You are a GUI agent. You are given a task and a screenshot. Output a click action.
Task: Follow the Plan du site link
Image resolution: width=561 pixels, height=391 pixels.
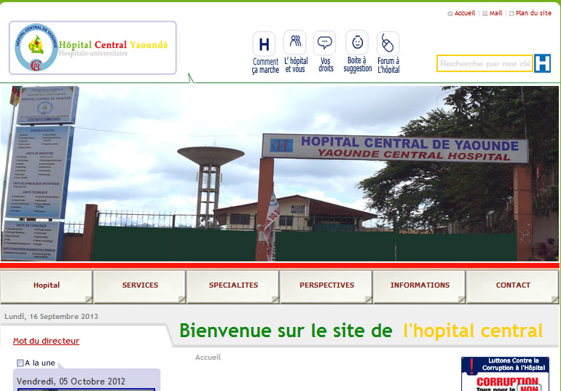pyautogui.click(x=533, y=13)
